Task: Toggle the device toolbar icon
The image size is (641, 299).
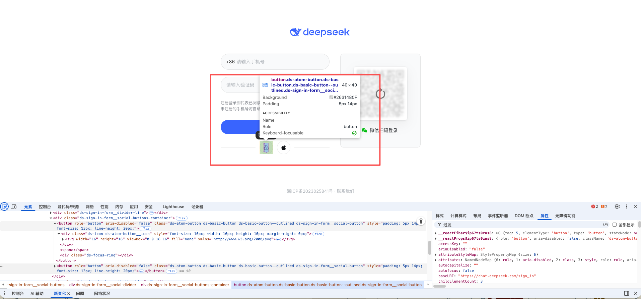Action: pyautogui.click(x=14, y=206)
